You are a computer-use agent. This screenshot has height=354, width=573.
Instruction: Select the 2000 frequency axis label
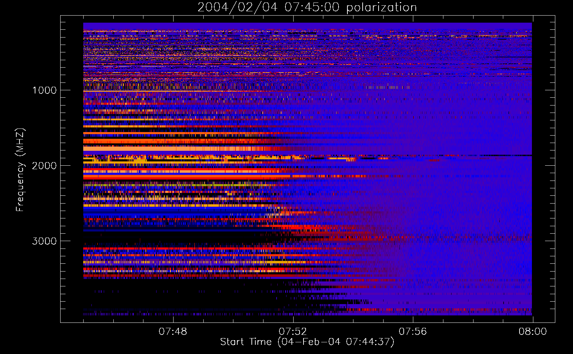coord(44,166)
